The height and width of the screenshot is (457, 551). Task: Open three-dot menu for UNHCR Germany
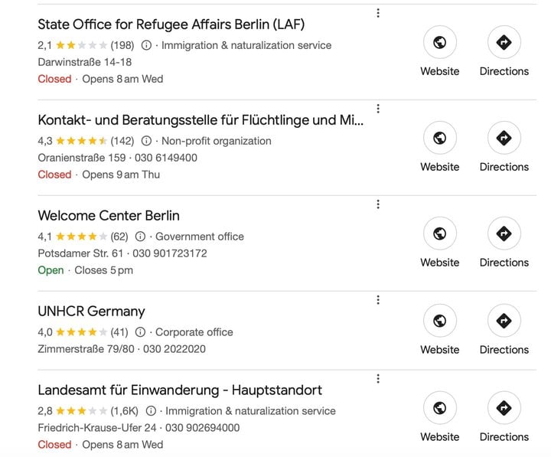pos(378,300)
